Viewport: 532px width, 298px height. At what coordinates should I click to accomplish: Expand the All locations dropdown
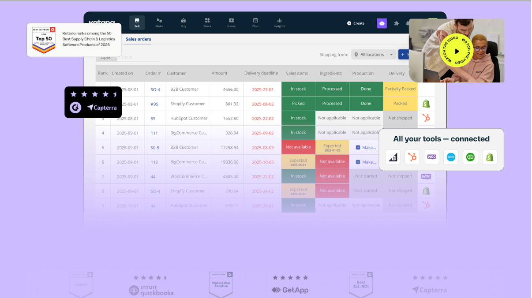[x=374, y=55]
